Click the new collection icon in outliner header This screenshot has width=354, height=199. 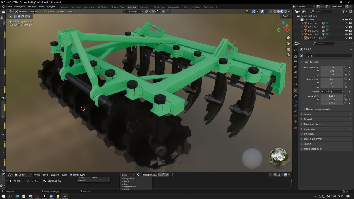351,11
